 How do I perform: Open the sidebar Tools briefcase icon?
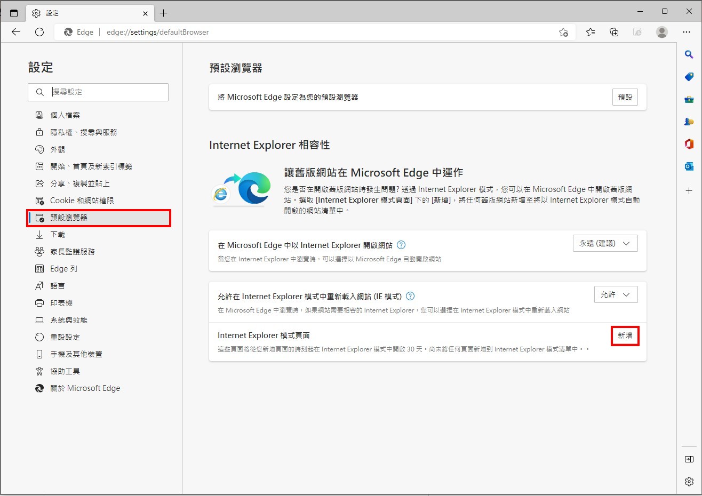pos(689,99)
